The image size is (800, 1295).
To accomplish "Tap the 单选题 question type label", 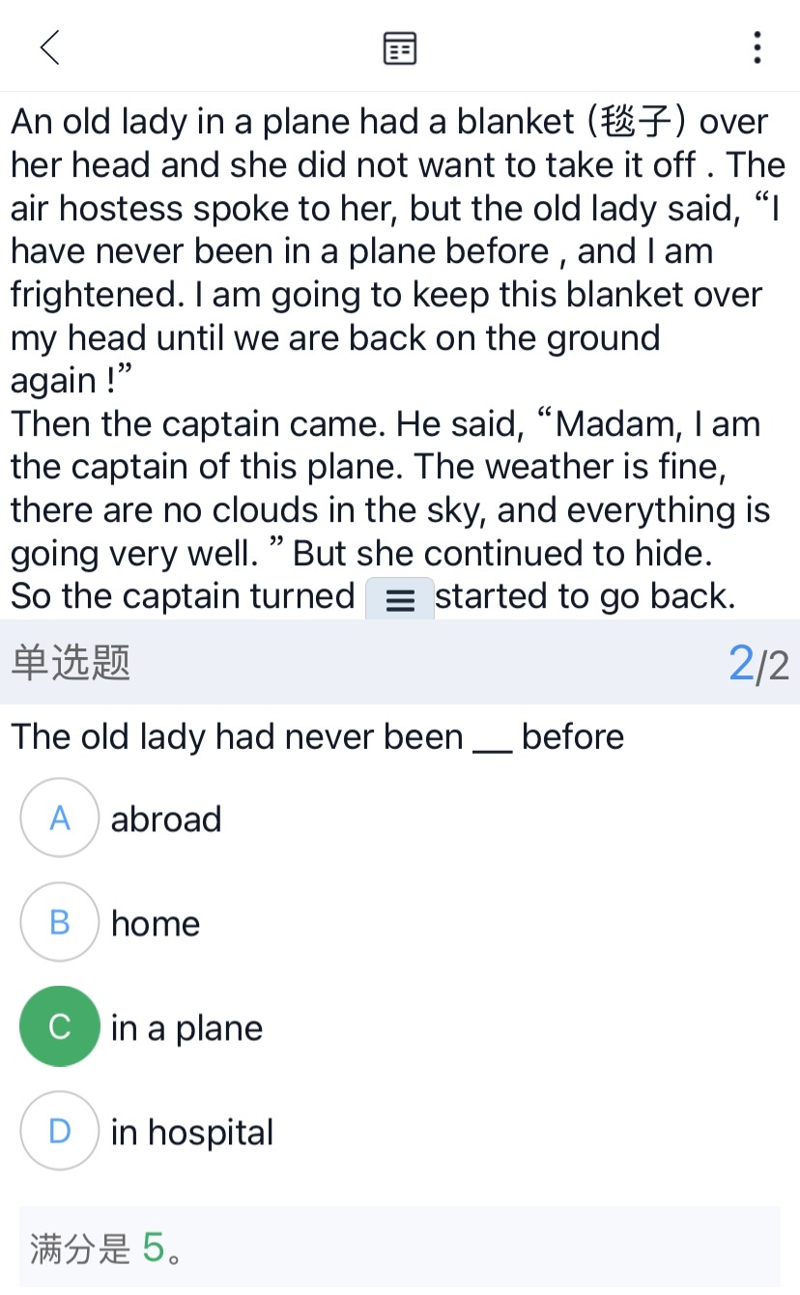I will pos(71,663).
